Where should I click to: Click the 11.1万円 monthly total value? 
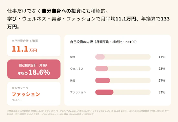(24, 49)
